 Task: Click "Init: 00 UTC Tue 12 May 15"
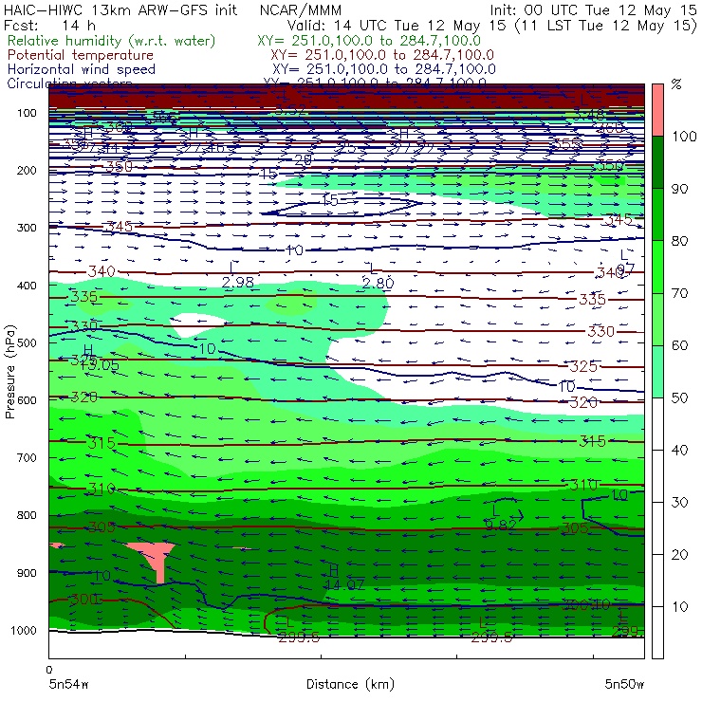tap(593, 10)
